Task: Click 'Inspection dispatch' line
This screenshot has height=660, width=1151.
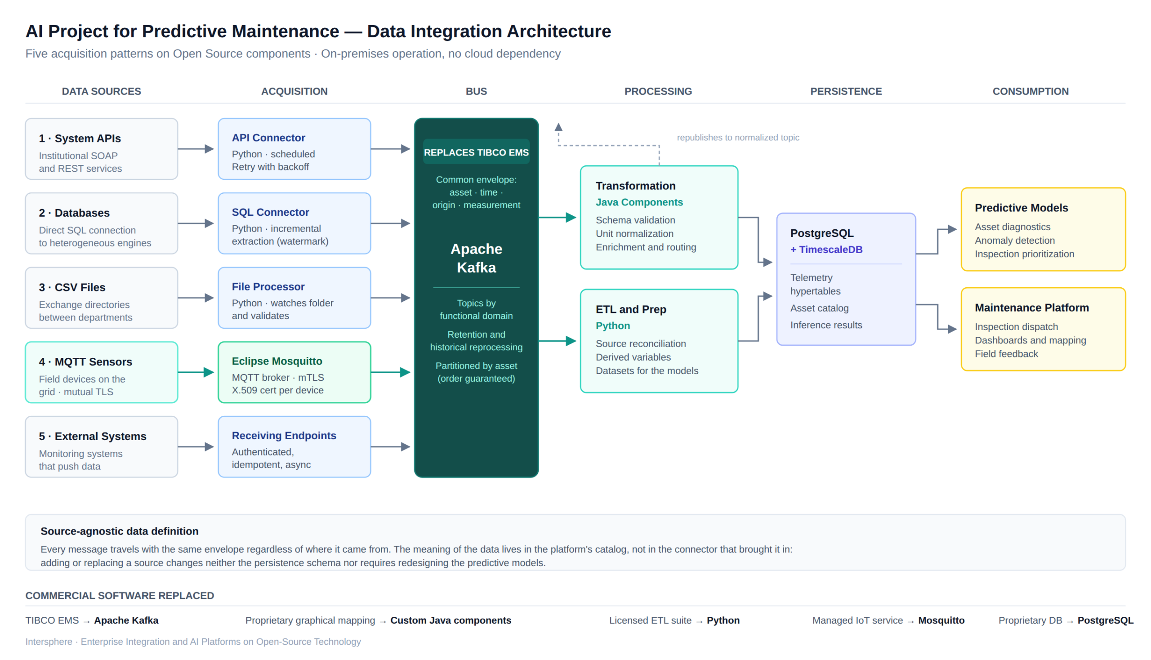Action: click(x=1017, y=326)
